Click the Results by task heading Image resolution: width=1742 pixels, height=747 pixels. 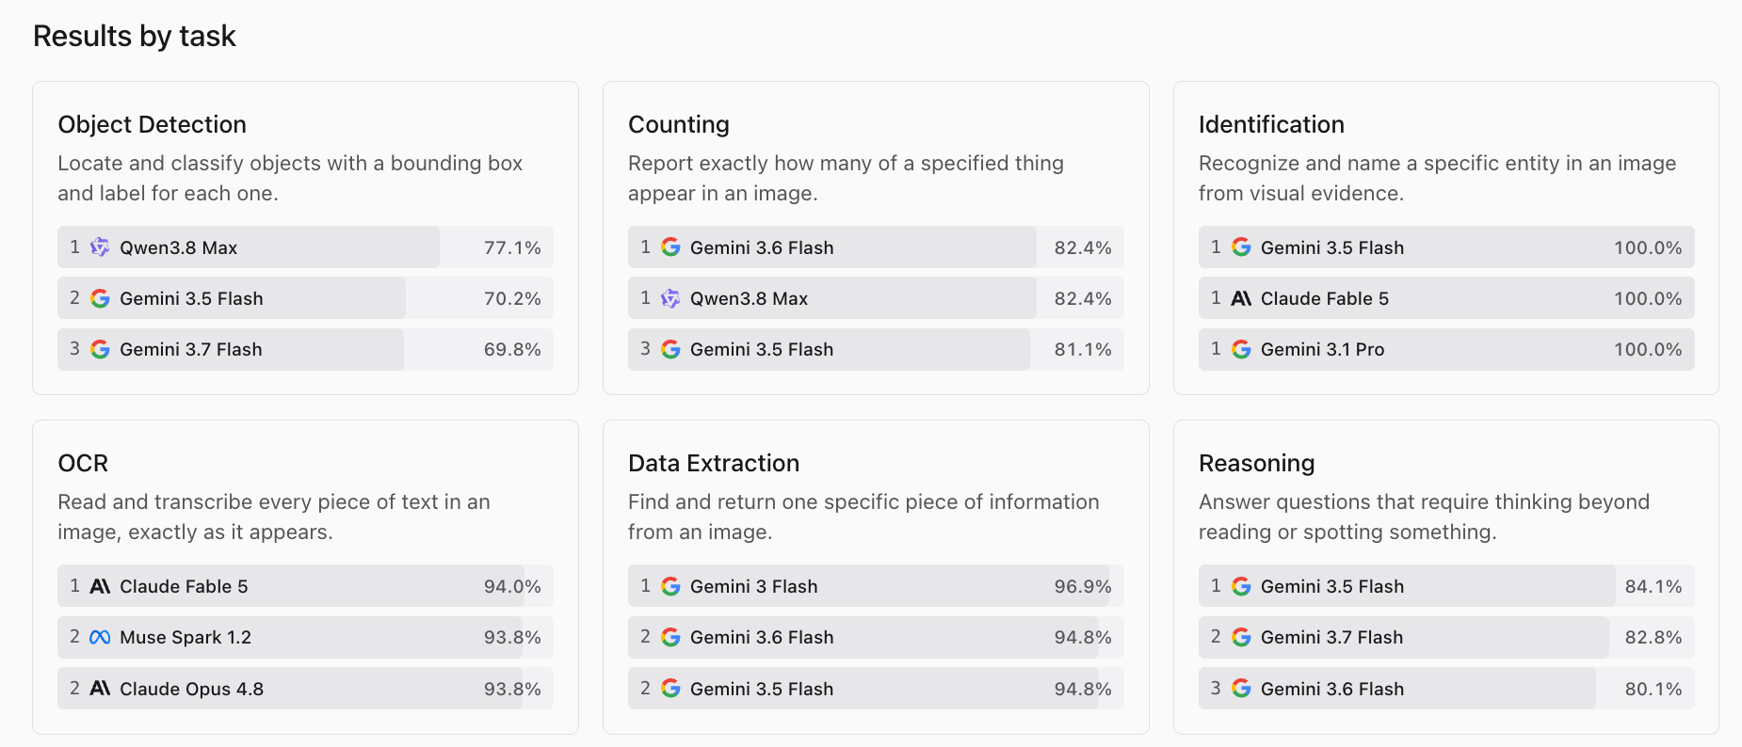pyautogui.click(x=135, y=36)
